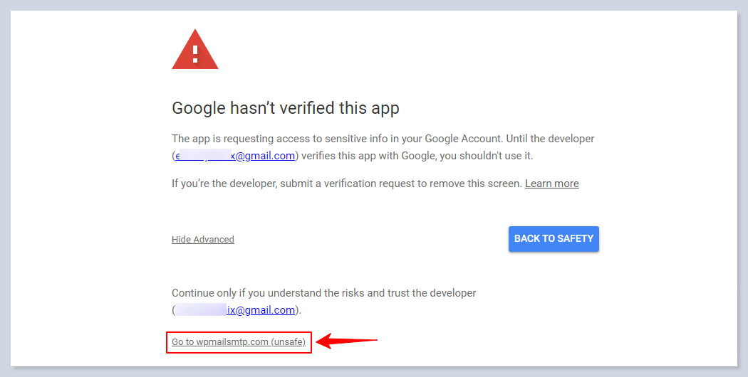
Task: Click the Continue only if you understand text
Action: pyautogui.click(x=324, y=293)
